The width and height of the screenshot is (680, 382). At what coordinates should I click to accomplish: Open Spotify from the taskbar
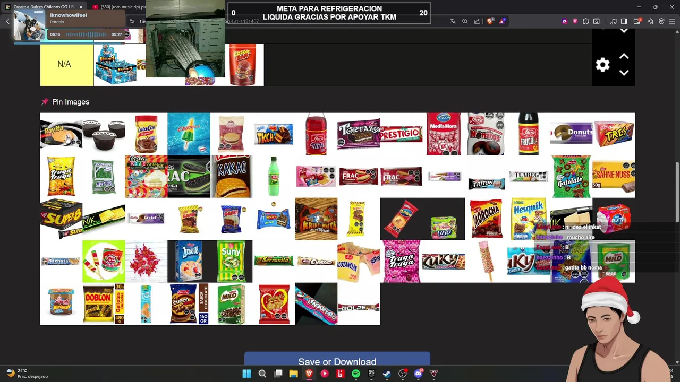356,374
